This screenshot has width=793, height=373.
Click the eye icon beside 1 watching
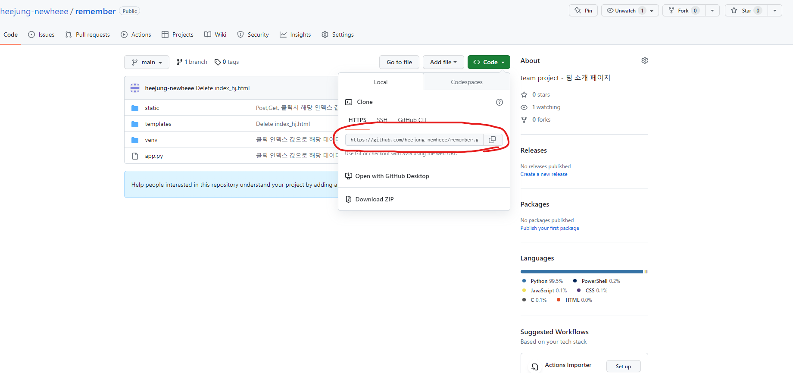524,107
